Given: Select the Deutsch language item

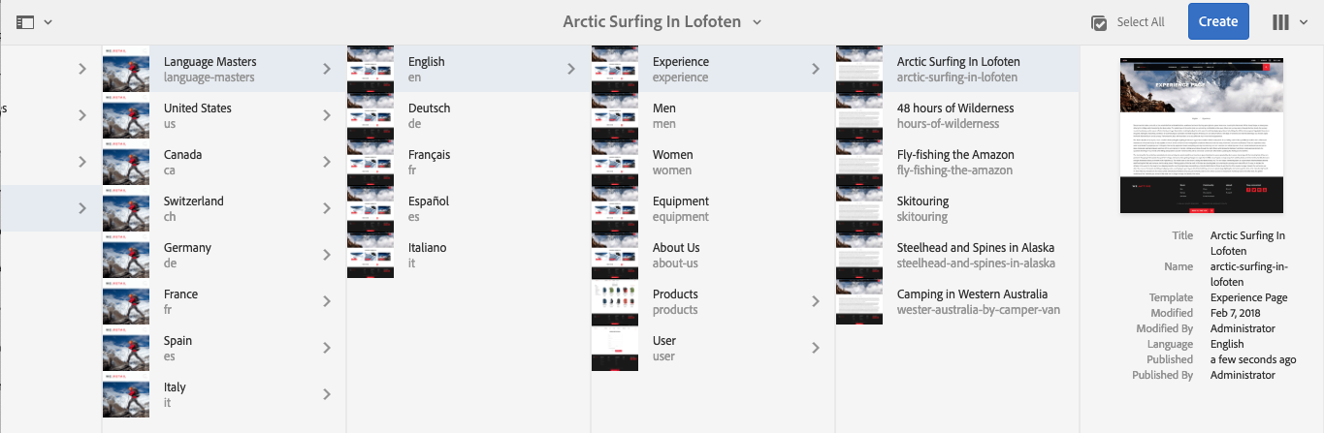Looking at the screenshot, I should pyautogui.click(x=429, y=115).
